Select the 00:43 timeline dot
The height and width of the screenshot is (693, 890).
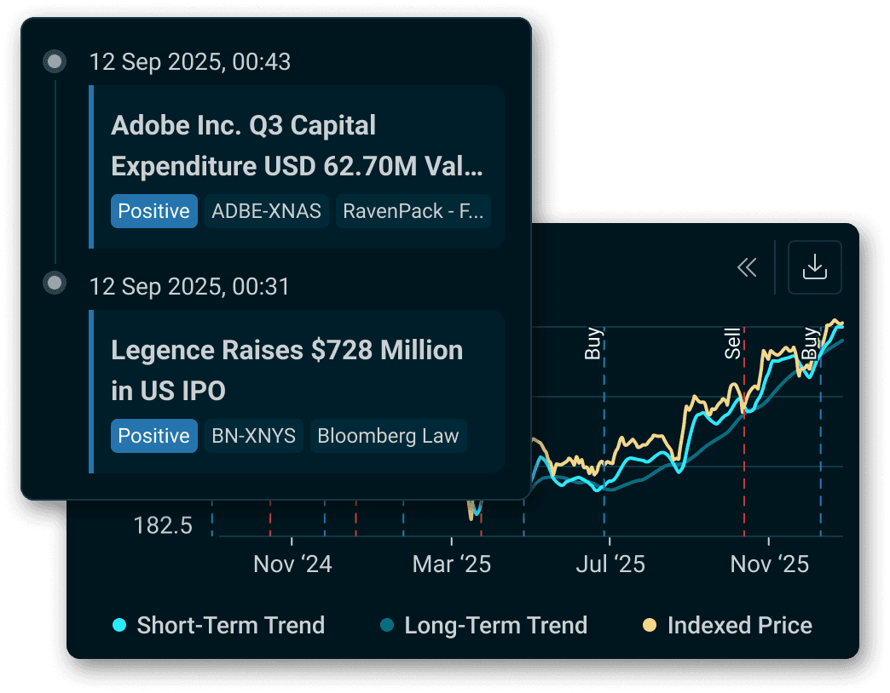tap(55, 61)
